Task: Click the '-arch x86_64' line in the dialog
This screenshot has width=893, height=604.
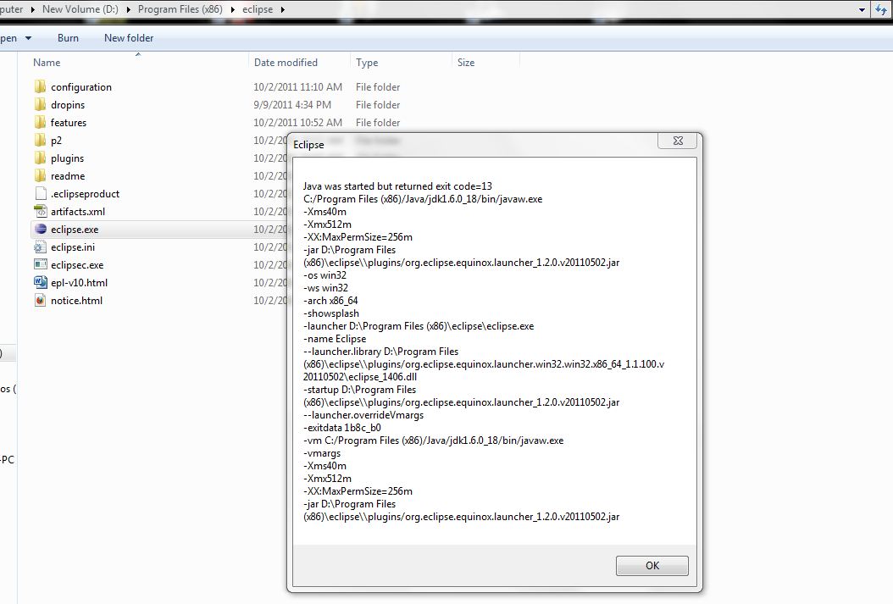Action: (331, 301)
